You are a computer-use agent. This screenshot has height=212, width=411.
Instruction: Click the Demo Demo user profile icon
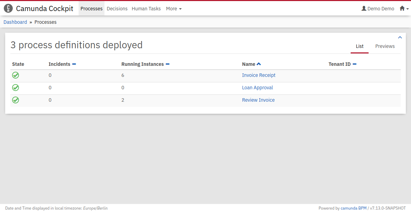363,9
